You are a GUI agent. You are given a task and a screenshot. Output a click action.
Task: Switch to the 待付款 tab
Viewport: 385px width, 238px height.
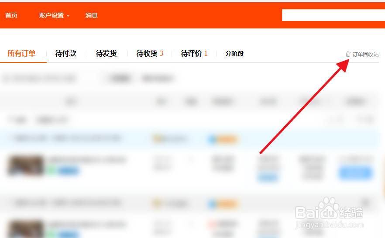pyautogui.click(x=65, y=53)
